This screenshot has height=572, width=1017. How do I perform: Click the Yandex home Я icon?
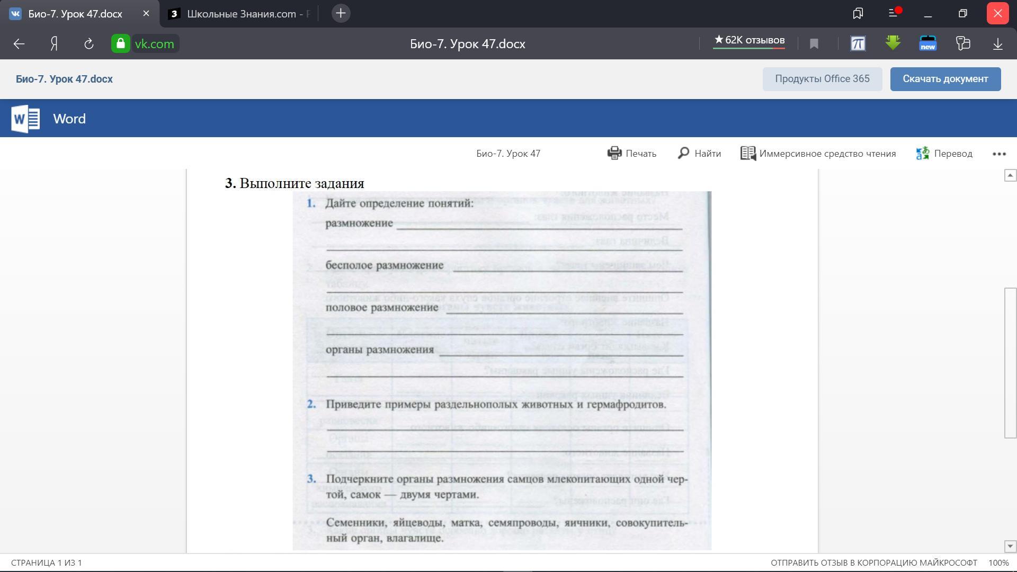point(54,44)
